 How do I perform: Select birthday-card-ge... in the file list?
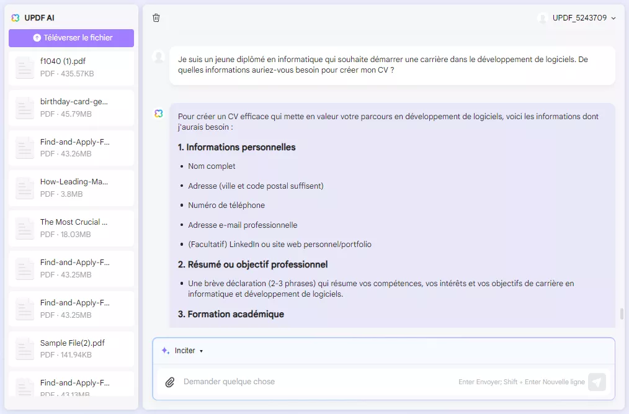pos(71,109)
